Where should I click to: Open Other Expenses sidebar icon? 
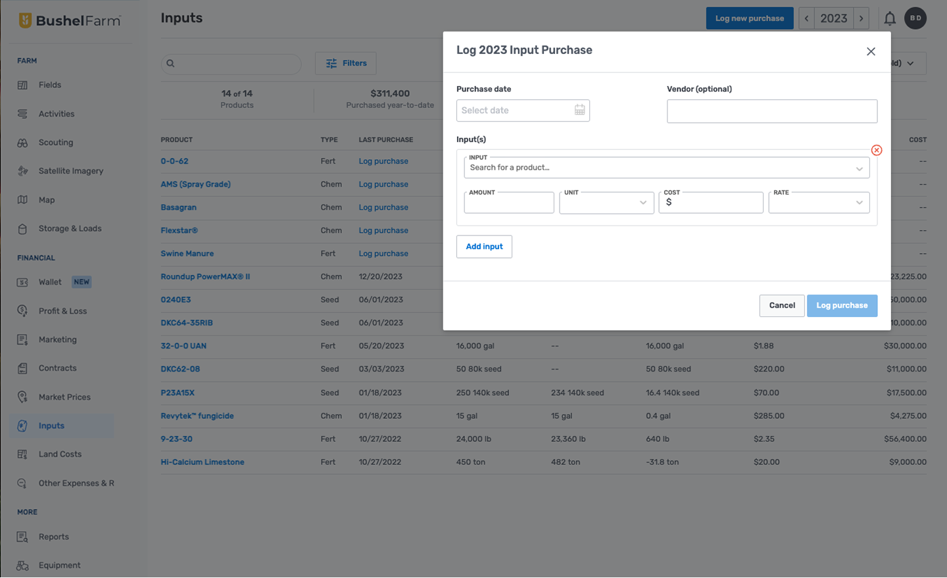coord(22,483)
